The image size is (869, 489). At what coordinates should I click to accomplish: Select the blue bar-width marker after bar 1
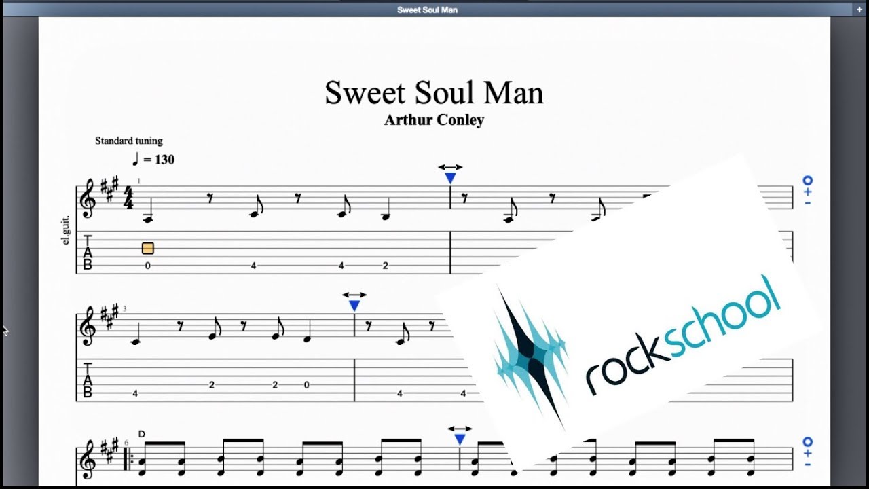pyautogui.click(x=450, y=179)
